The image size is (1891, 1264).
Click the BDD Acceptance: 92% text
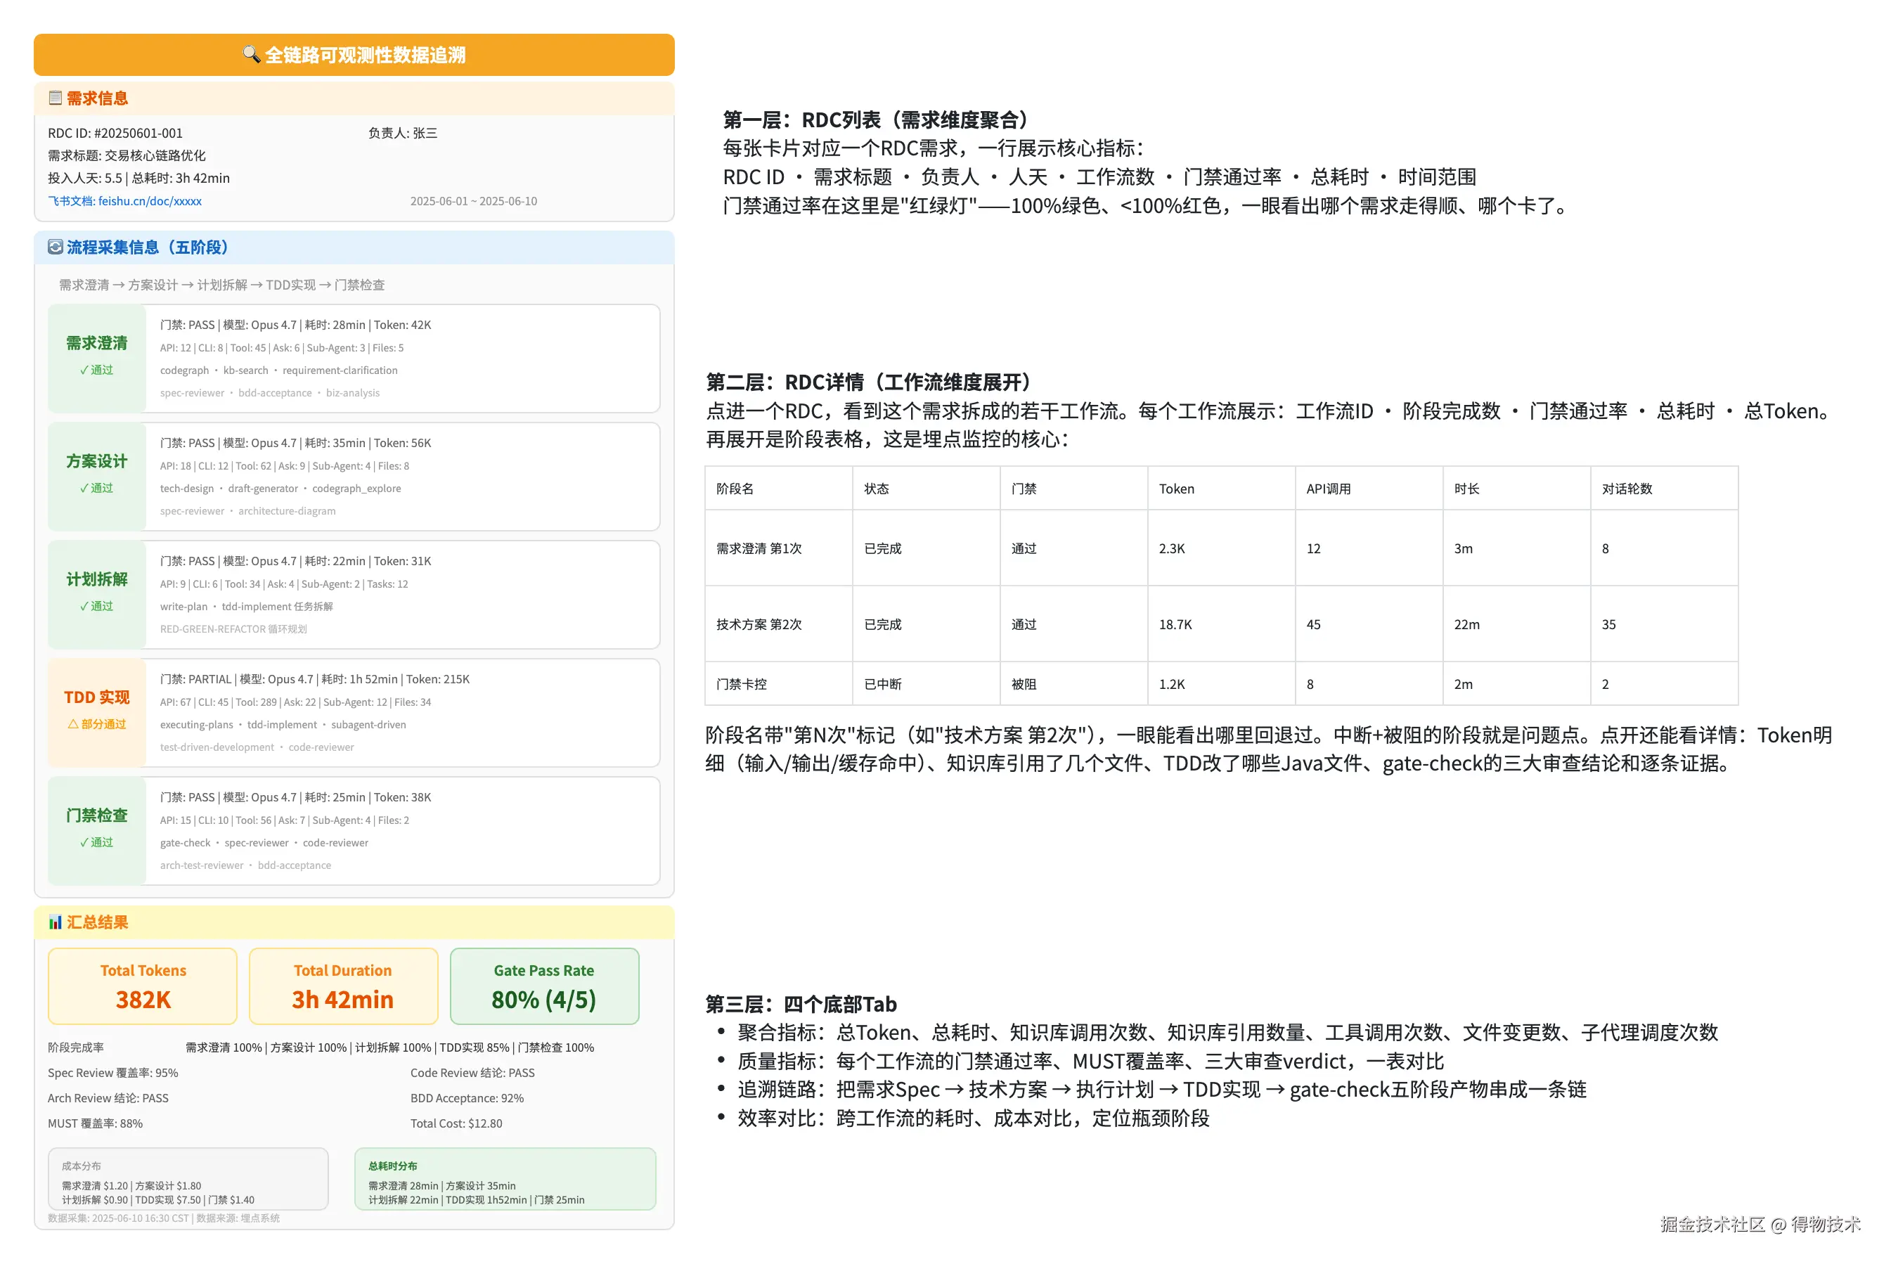click(x=467, y=1098)
